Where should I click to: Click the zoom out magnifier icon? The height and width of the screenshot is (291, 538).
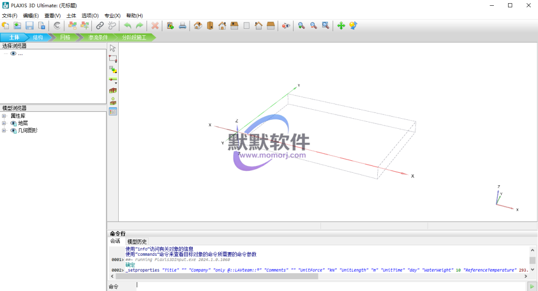coord(313,25)
